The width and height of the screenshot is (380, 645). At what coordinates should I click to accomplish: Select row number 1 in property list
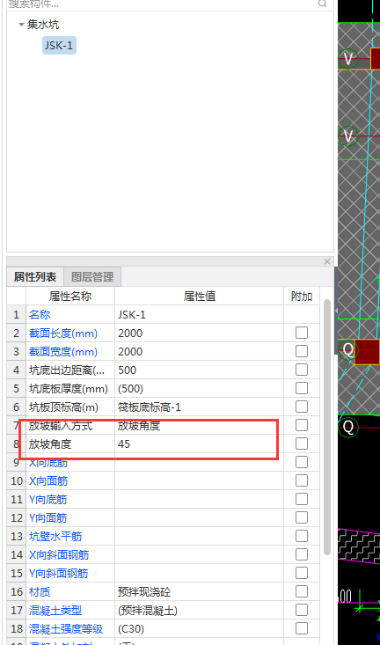(17, 315)
